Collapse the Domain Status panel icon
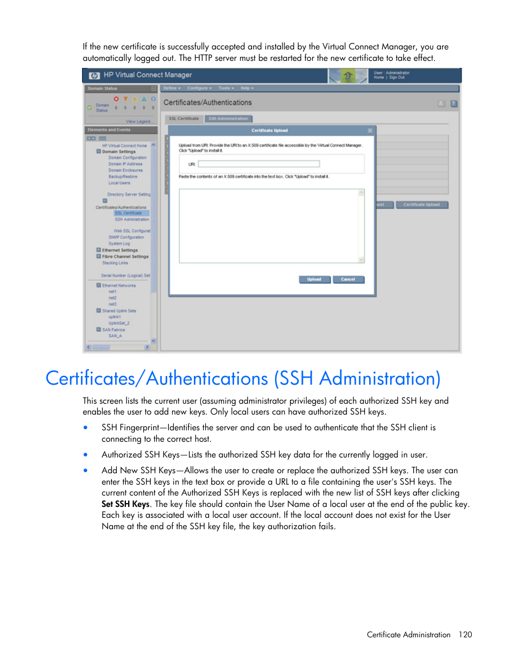 point(153,88)
